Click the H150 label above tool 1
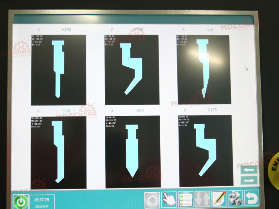The height and width of the screenshot is (209, 279). pyautogui.click(x=66, y=30)
